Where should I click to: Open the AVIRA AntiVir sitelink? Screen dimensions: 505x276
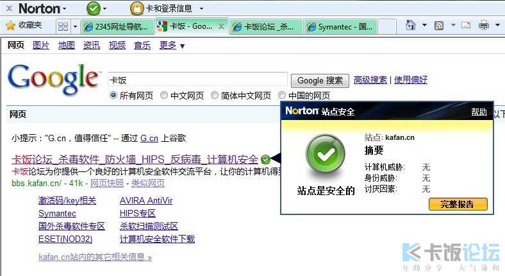pos(146,200)
